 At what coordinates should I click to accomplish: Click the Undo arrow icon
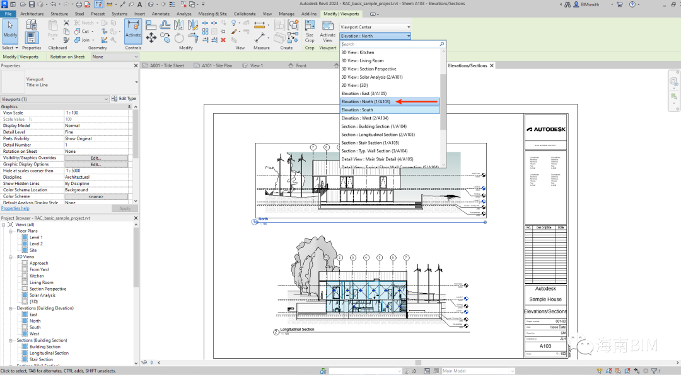53,4
